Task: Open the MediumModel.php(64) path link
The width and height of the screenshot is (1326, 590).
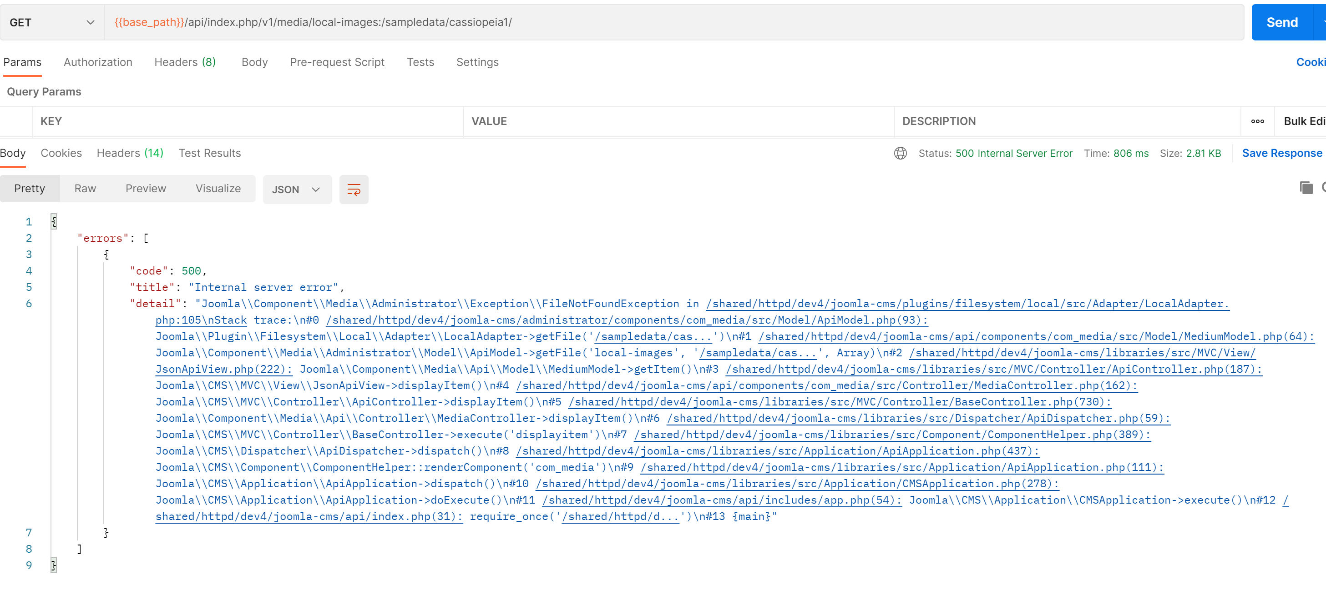Action: click(x=1036, y=337)
